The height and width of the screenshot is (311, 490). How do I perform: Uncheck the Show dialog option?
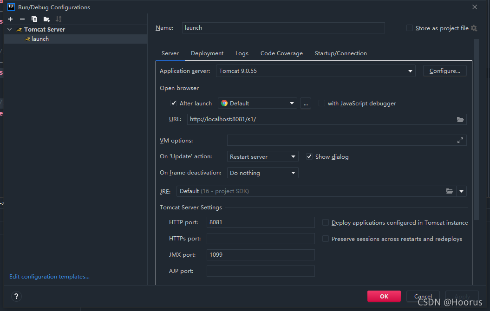coord(309,156)
